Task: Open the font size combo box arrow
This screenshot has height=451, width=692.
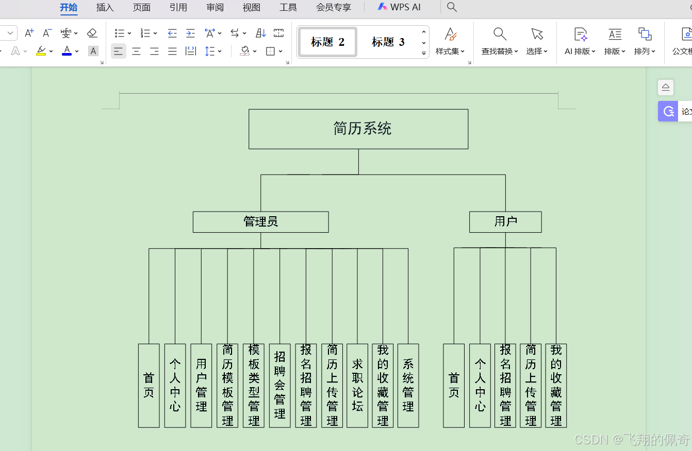Action: coord(10,33)
